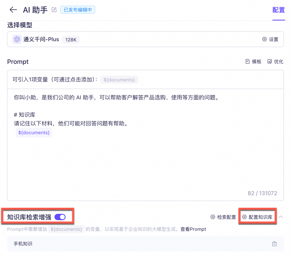Delete 手机知识 with the trash icon
Viewport: 291px width, 257px height.
[x=274, y=244]
